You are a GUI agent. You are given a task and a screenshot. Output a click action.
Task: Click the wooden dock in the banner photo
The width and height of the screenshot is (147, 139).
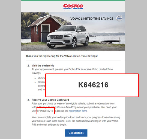[x=107, y=41]
